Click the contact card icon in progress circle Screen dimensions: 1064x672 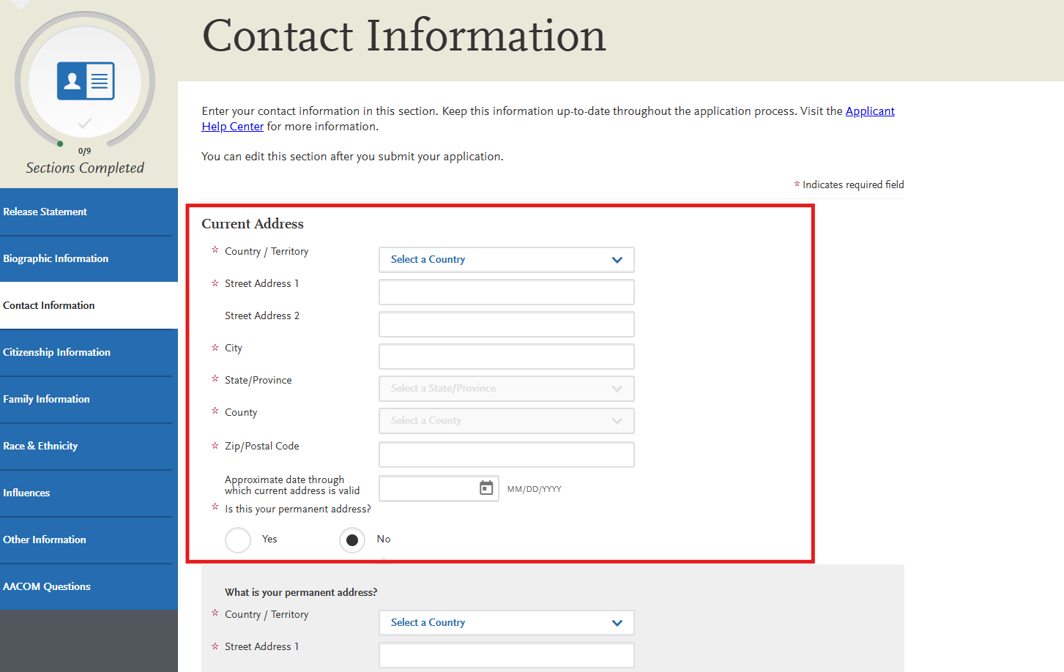pyautogui.click(x=84, y=81)
